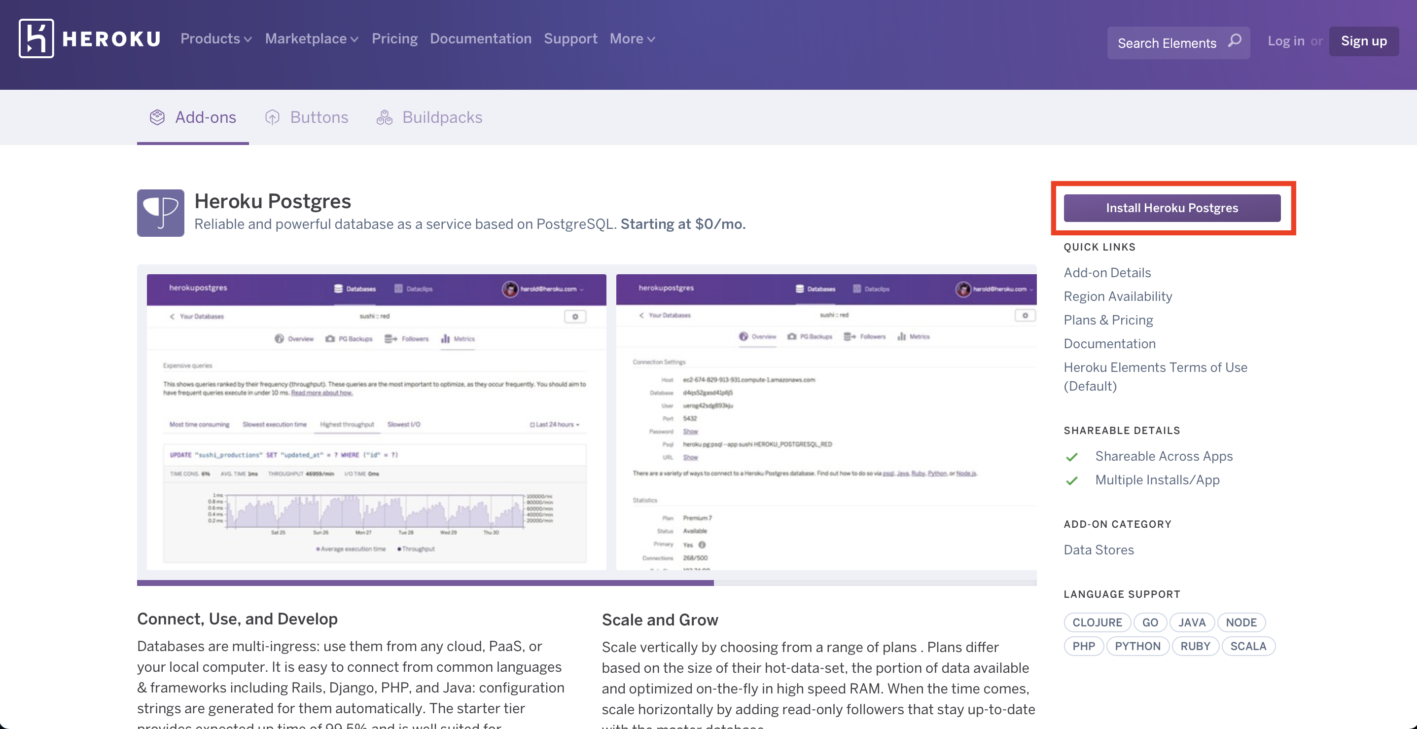Click the Buttons tab icon

point(272,117)
